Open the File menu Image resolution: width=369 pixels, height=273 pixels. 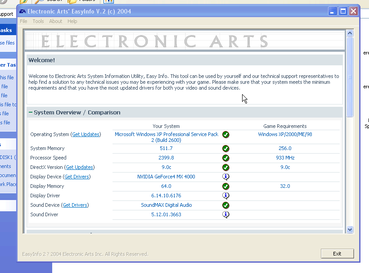[23, 21]
